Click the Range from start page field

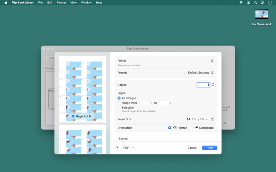[x=146, y=103]
